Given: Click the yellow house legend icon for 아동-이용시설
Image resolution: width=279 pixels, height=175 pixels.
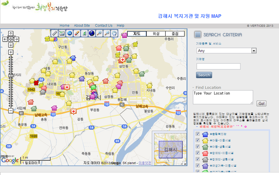Looking at the screenshot, I should point(205,140).
